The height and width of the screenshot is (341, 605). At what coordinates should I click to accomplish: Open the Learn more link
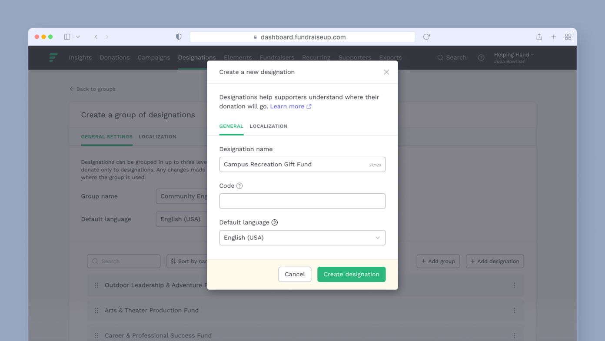point(287,106)
